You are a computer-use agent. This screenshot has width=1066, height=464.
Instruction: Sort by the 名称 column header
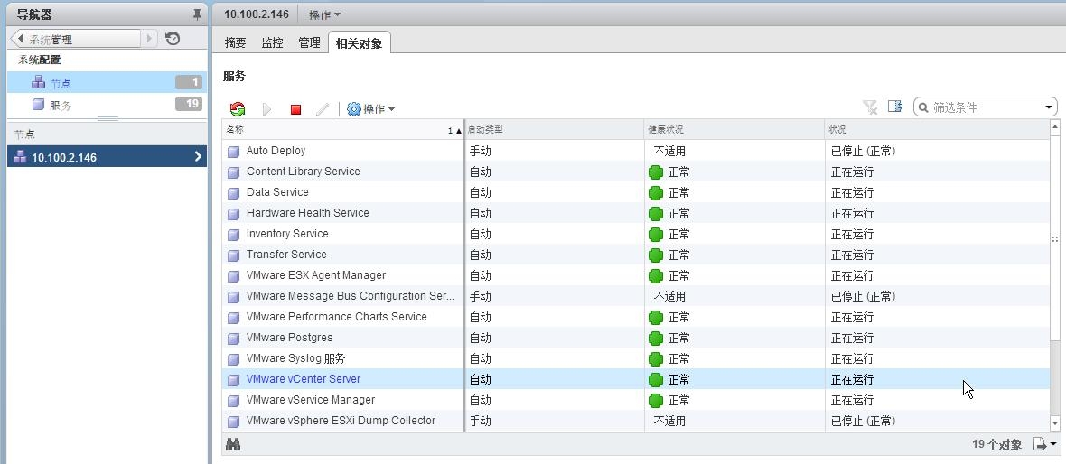coord(343,130)
